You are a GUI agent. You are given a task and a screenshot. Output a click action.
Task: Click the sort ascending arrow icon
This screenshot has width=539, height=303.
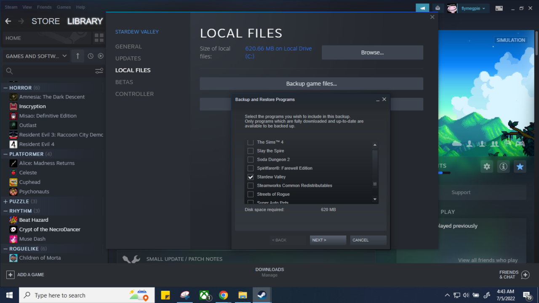[x=77, y=56]
